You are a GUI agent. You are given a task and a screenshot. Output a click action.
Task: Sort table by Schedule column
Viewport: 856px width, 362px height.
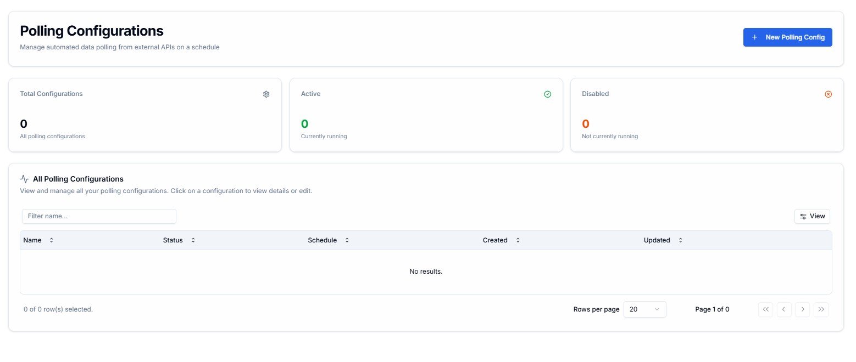coord(329,240)
